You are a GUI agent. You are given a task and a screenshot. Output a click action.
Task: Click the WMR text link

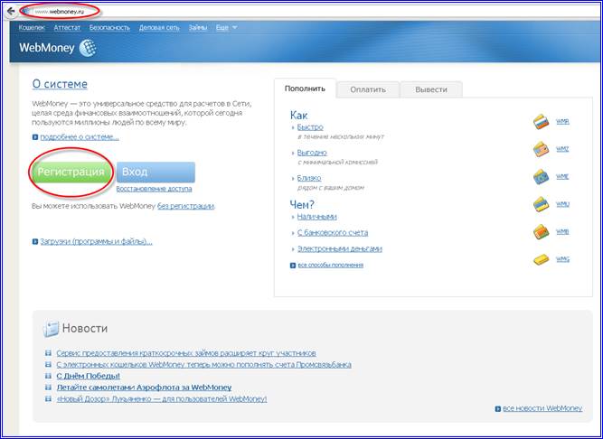point(562,122)
